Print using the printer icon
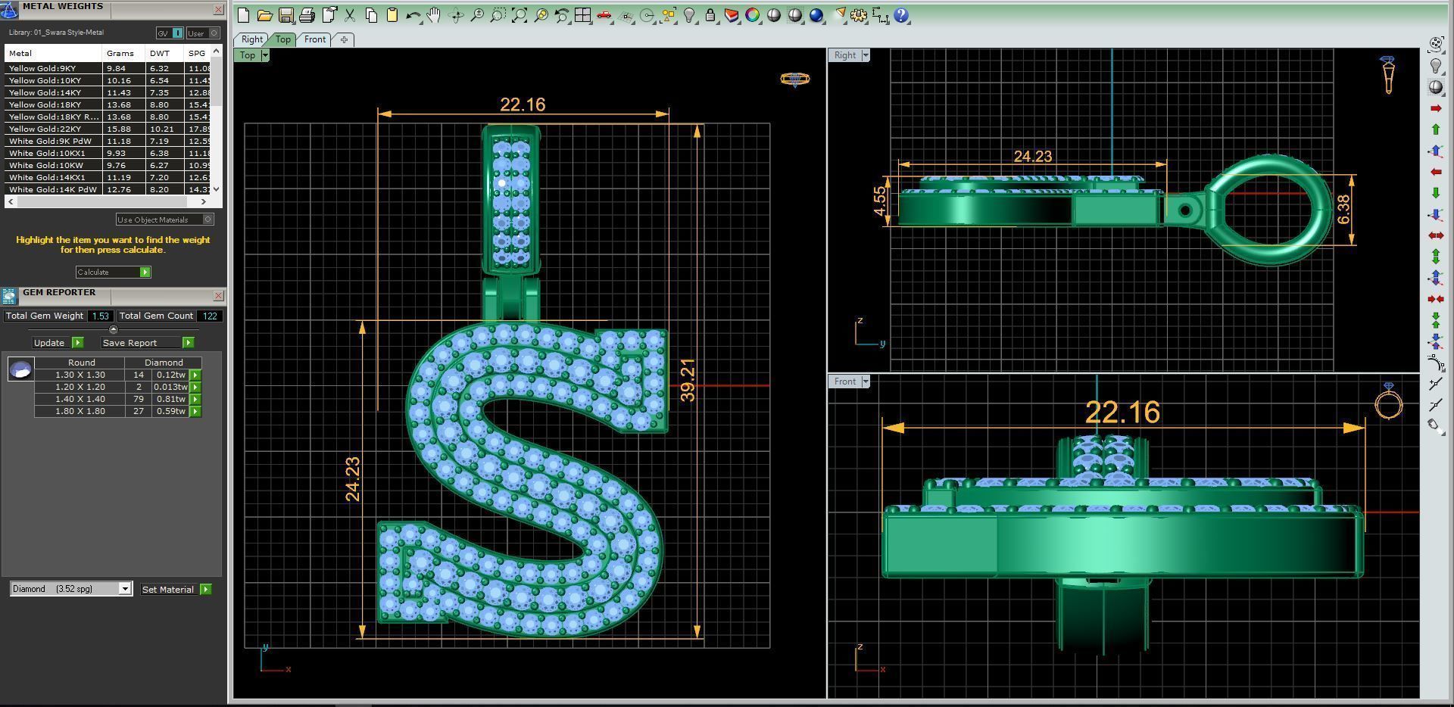The image size is (1454, 707). click(307, 15)
